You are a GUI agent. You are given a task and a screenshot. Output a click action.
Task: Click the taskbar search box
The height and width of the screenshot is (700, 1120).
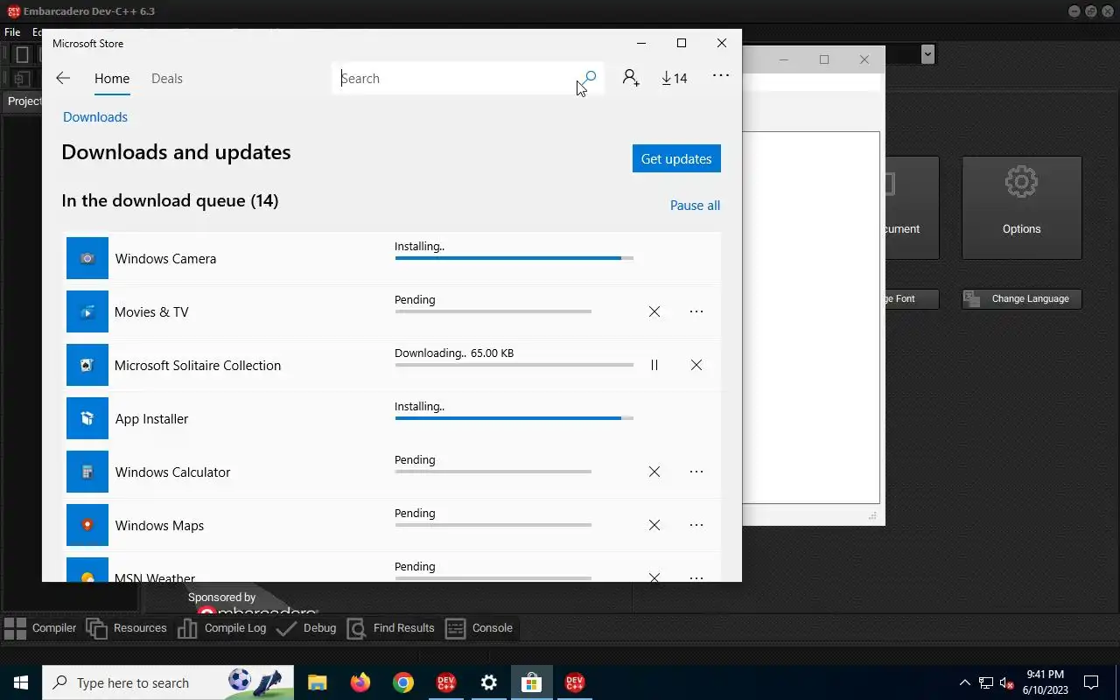click(x=169, y=682)
